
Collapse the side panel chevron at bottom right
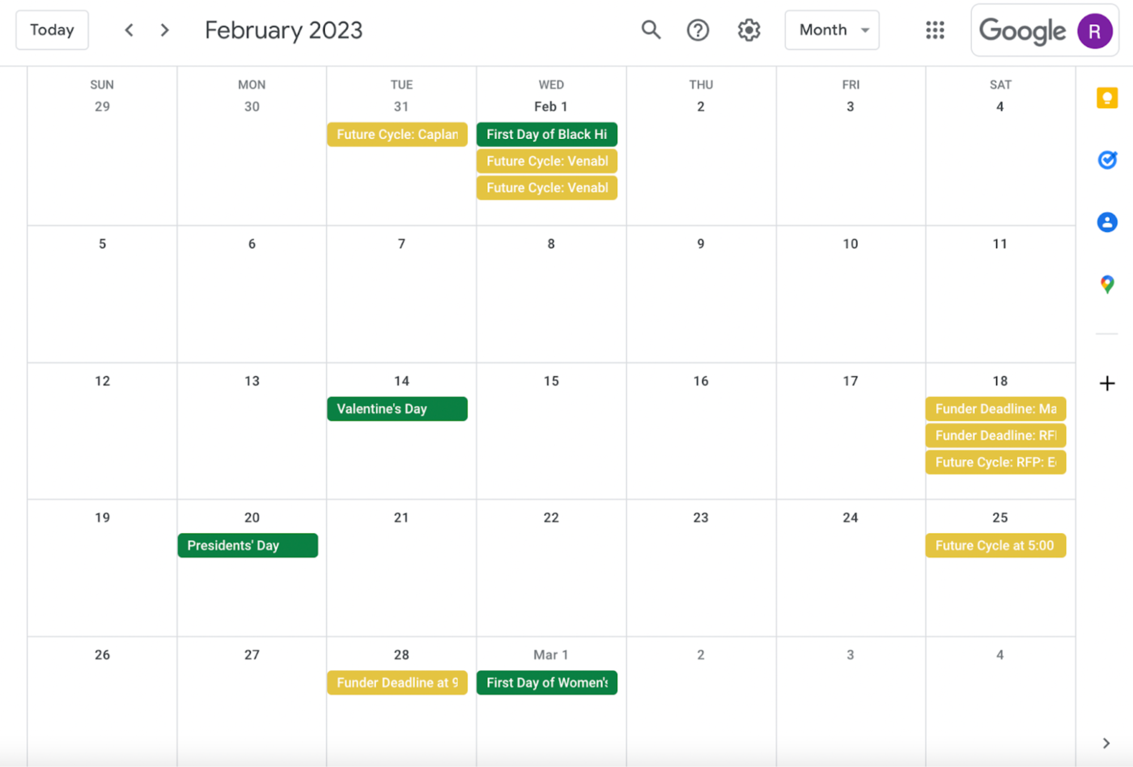1106,743
